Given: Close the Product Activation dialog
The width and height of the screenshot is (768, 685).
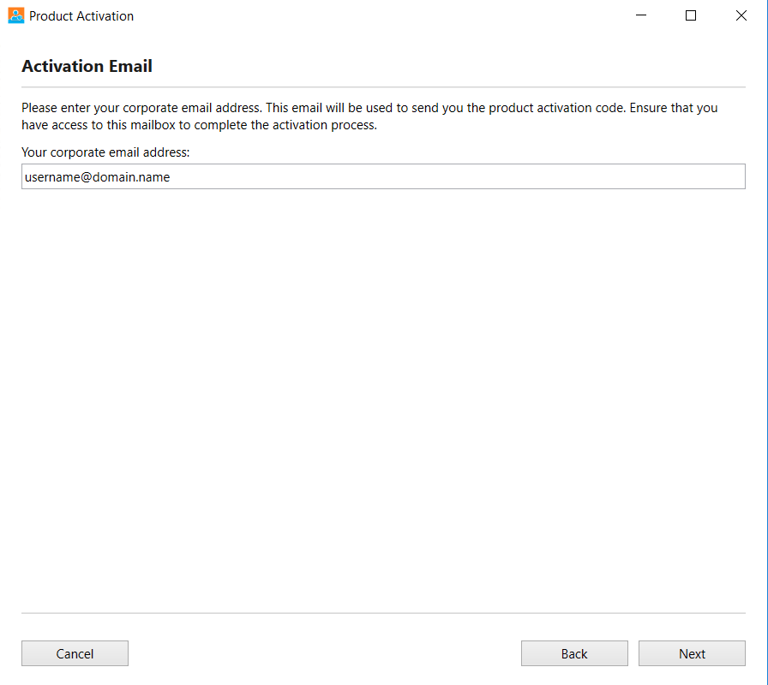Looking at the screenshot, I should pos(741,15).
